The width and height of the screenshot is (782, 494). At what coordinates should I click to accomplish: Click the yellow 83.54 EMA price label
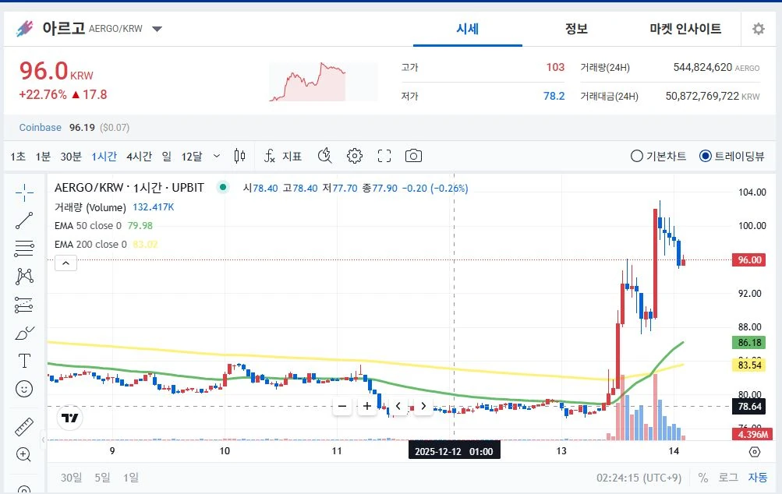tap(748, 365)
